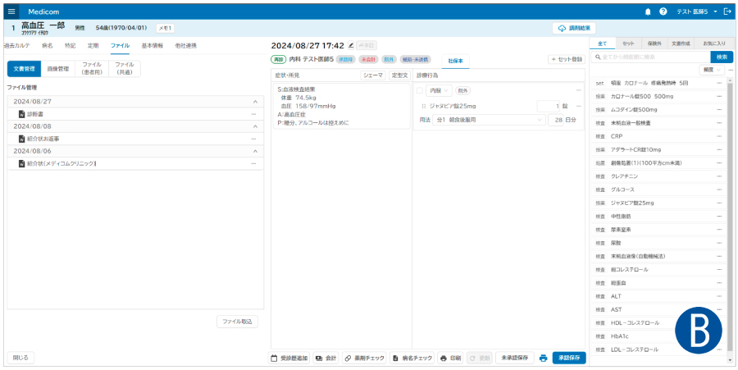738x370 pixels.
Task: Open the 文書作成 tab
Action: 681,43
